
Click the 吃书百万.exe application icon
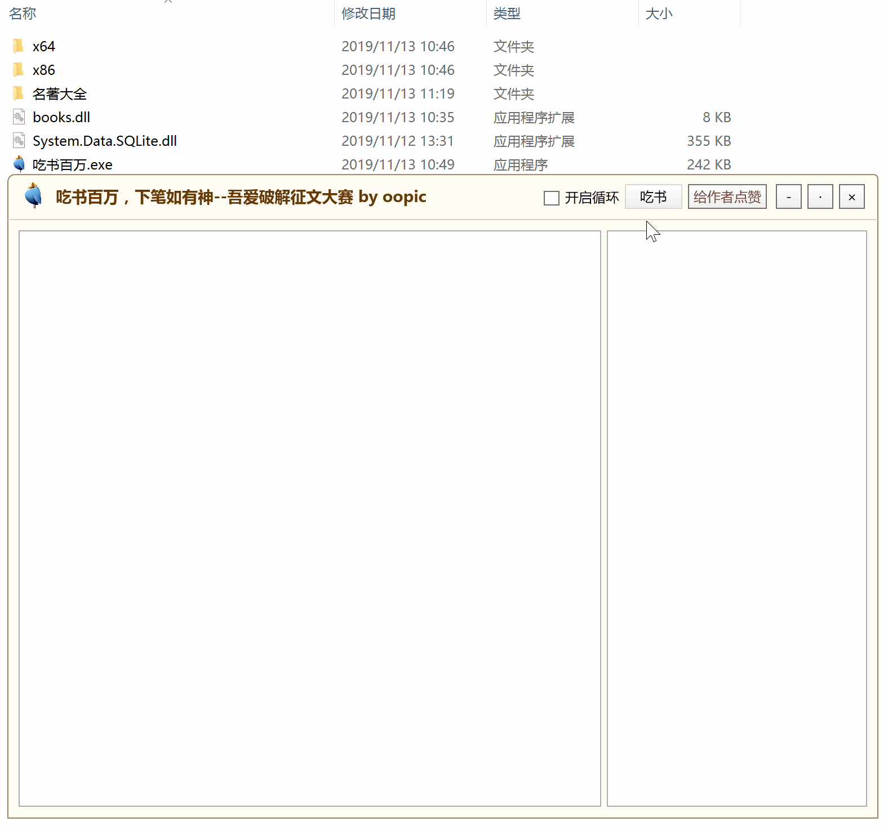pyautogui.click(x=19, y=164)
